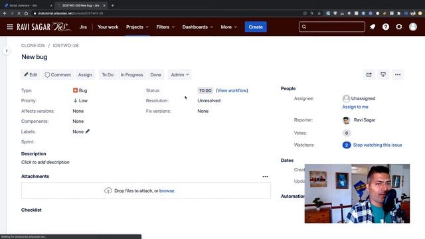Screen dimensions: 425x239
Task: Transition issue to In Progress
Action: pyautogui.click(x=131, y=74)
